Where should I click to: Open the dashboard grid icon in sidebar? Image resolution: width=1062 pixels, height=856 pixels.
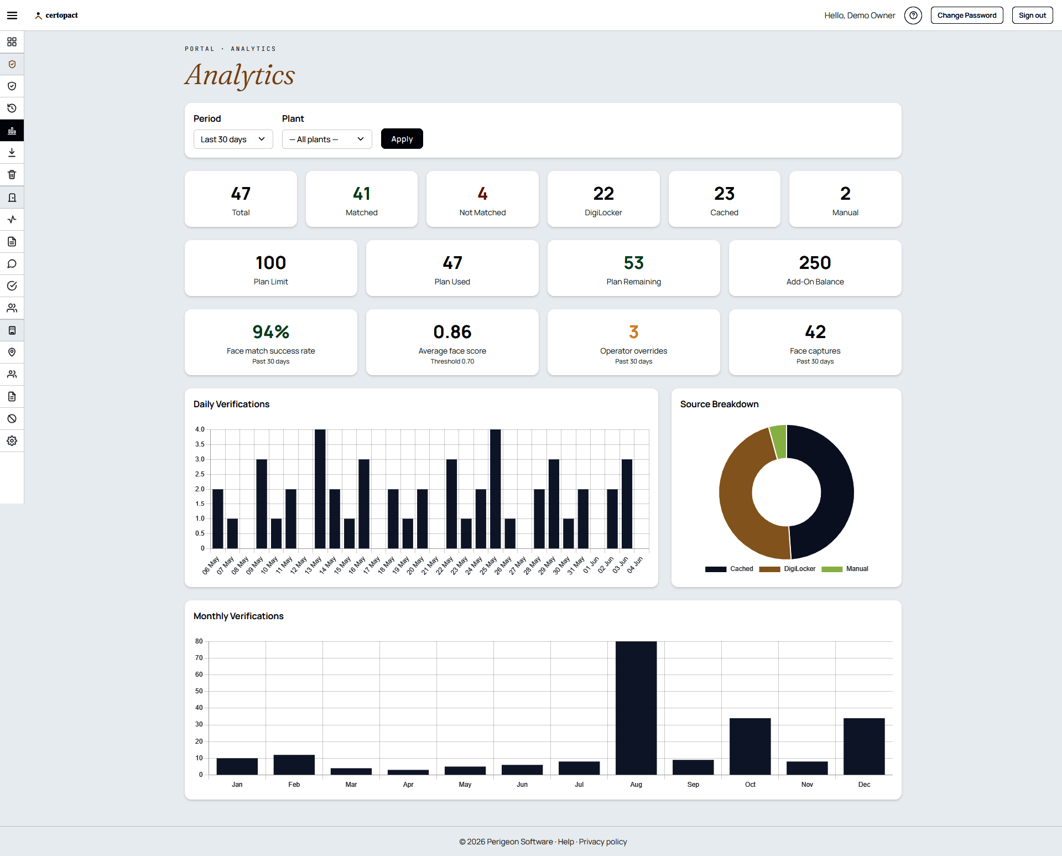point(12,42)
